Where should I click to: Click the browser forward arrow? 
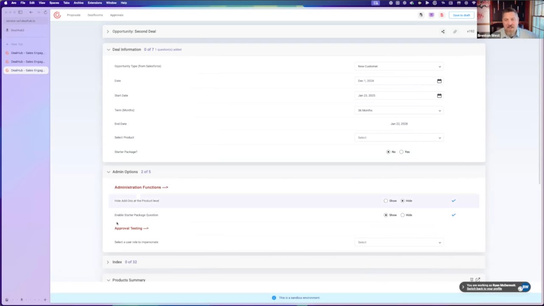pos(38,12)
